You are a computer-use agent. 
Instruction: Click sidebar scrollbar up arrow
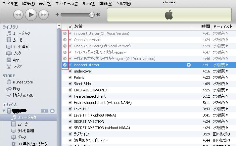click(59, 25)
